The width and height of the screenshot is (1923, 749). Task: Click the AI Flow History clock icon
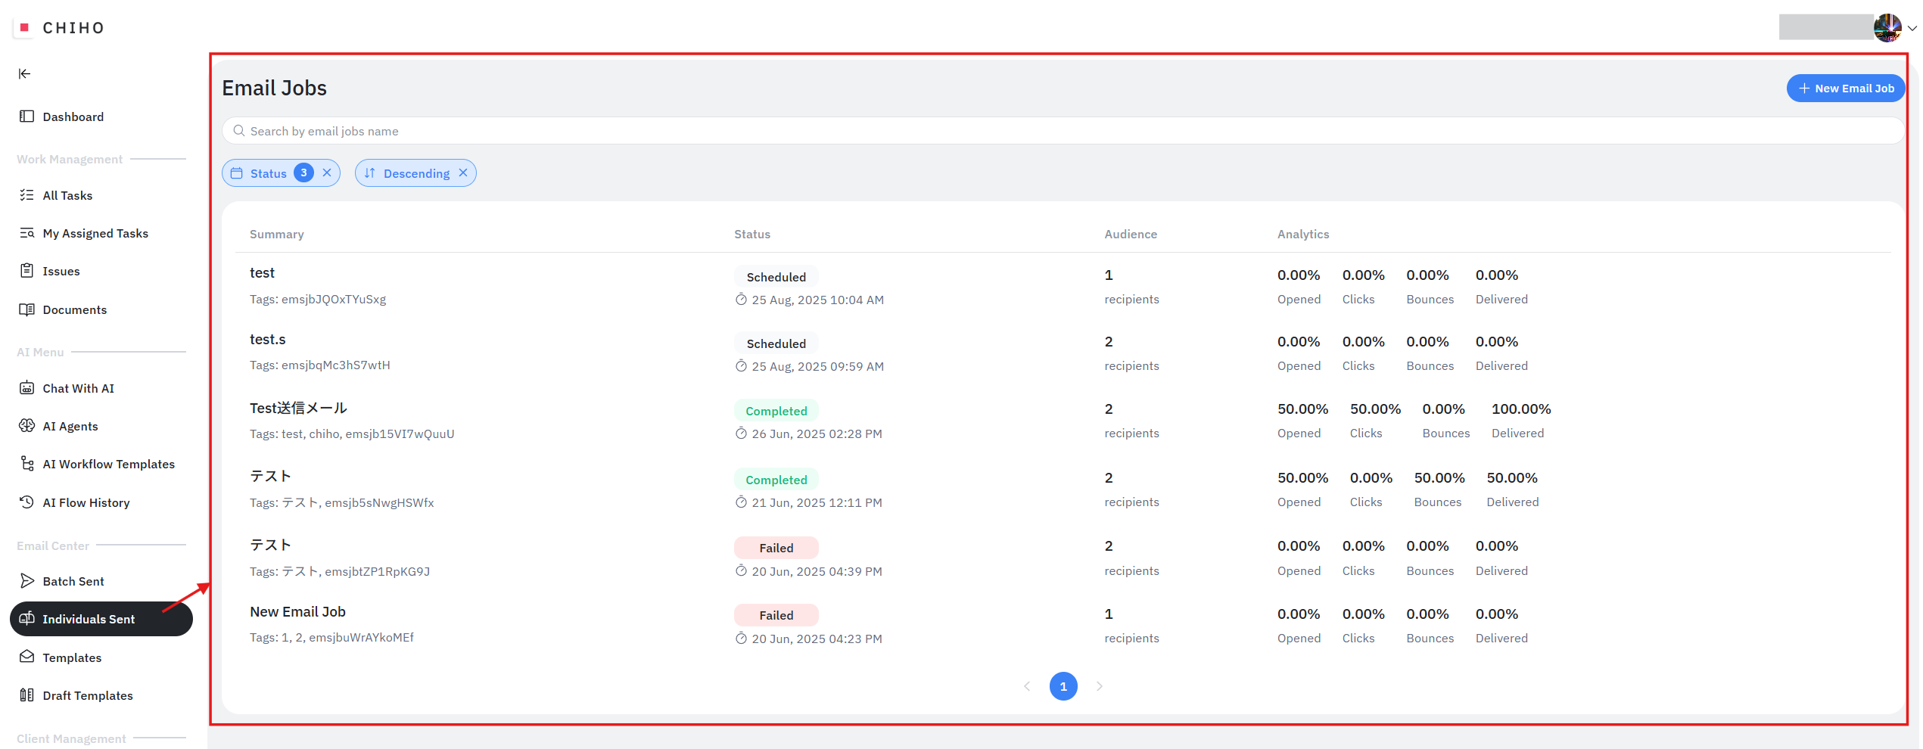tap(26, 502)
